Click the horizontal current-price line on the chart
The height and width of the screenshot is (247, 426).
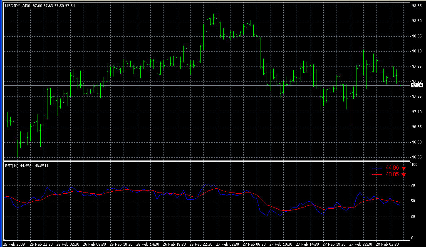coord(206,86)
